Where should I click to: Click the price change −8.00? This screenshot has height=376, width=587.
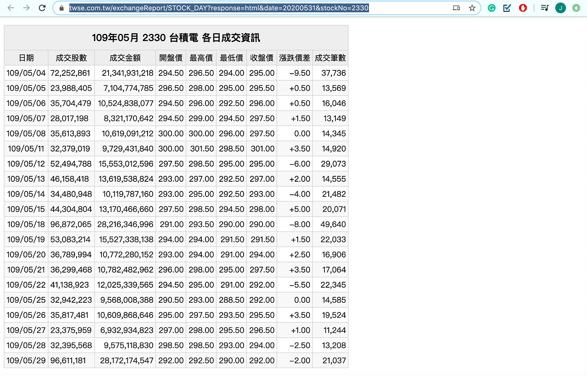point(300,224)
